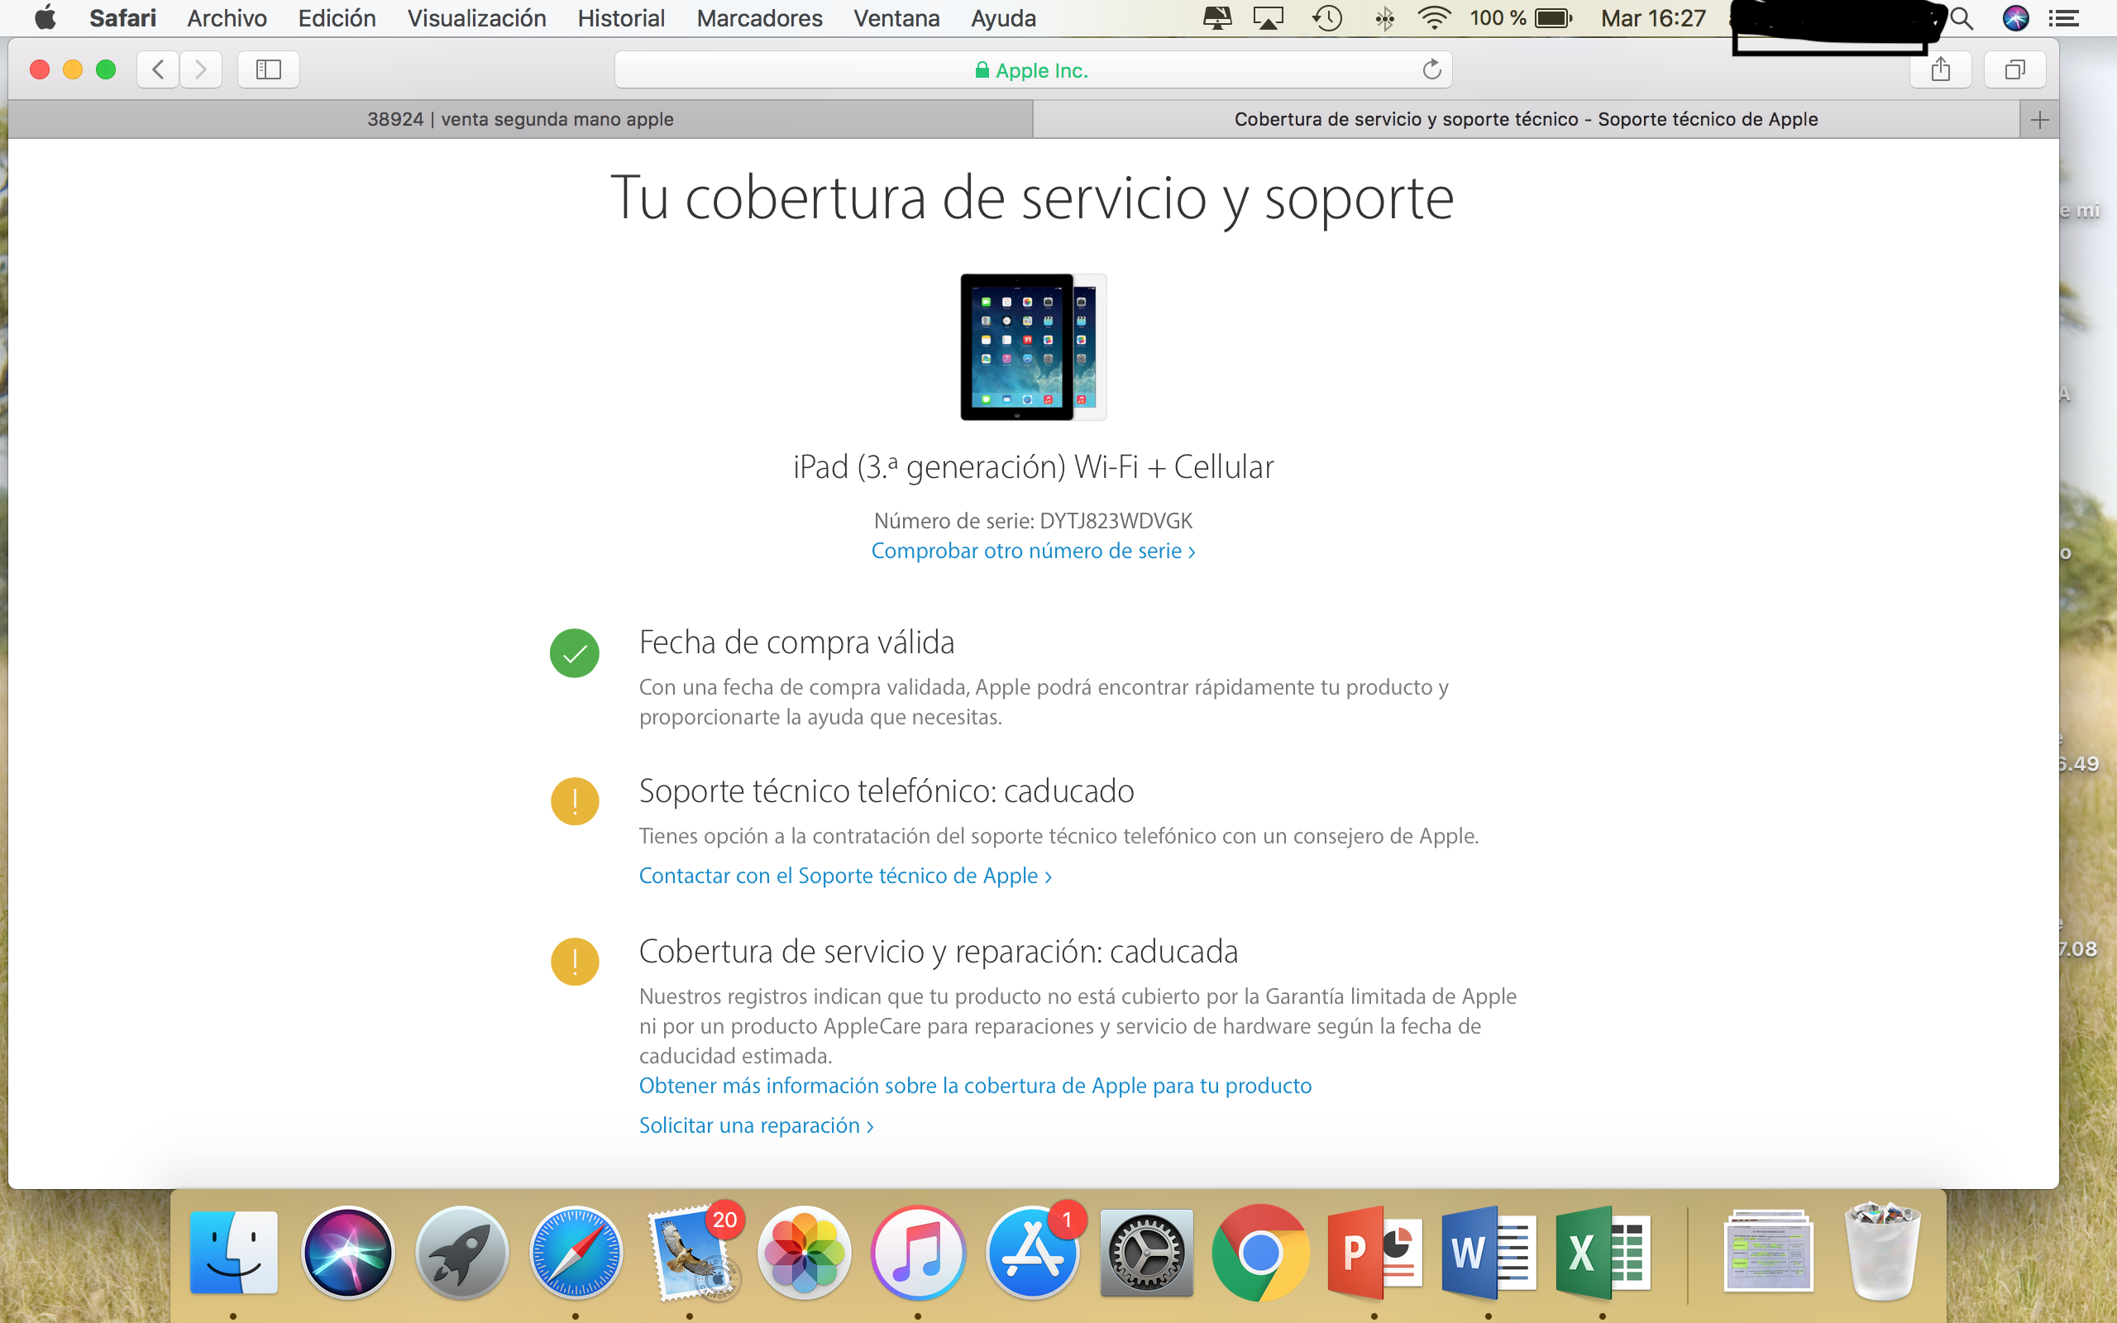
Task: Click the yellow warning icon beside Cobertura de servicio
Action: click(x=575, y=962)
